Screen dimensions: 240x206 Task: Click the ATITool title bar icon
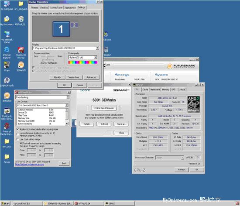click(x=17, y=92)
